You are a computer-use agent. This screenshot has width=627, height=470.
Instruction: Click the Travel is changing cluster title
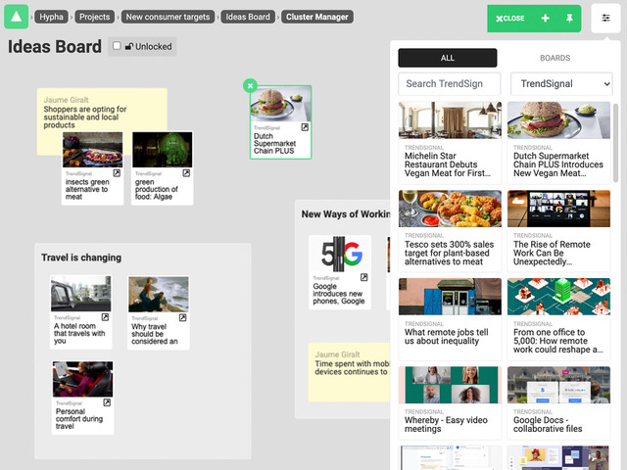pyautogui.click(x=81, y=258)
